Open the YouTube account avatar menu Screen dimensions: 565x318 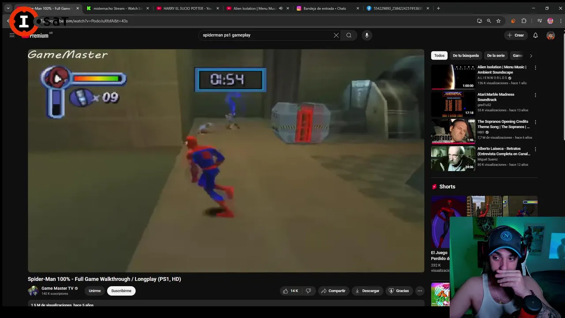click(550, 35)
